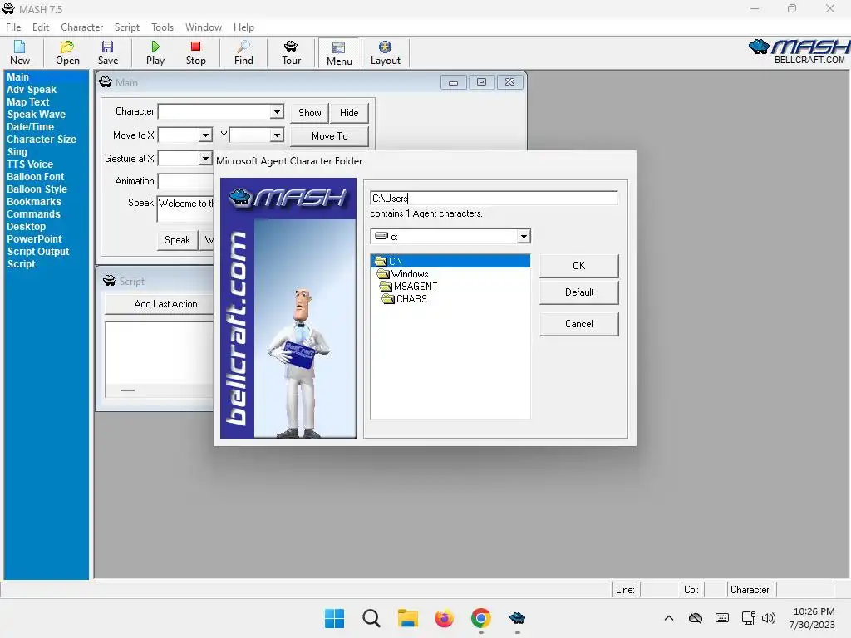This screenshot has height=638, width=851.
Task: Toggle the Menu panel button in toolbar
Action: point(339,52)
